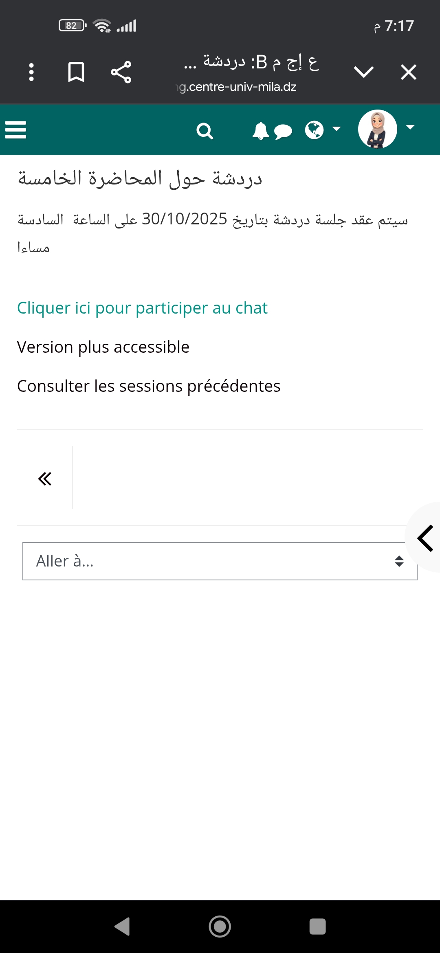The image size is (440, 953).
Task: Tap the Android home button
Action: pos(220,927)
